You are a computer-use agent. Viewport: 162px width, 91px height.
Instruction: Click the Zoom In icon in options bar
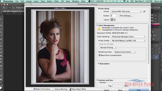tap(10, 8)
